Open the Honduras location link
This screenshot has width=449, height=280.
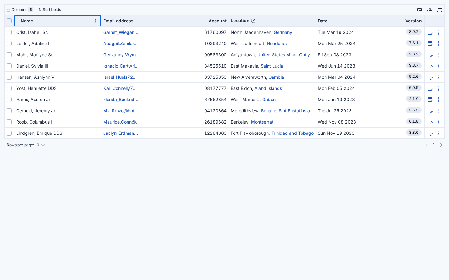[x=277, y=44]
